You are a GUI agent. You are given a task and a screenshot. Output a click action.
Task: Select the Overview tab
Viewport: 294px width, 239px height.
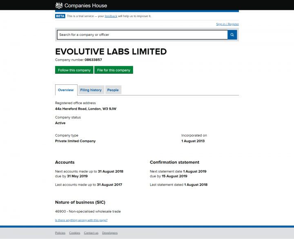[x=66, y=90]
